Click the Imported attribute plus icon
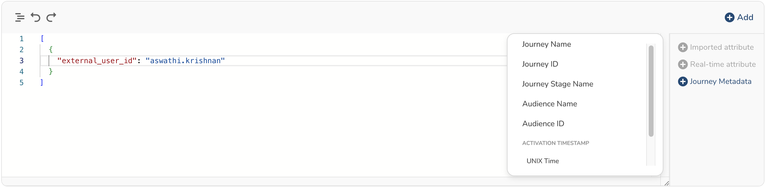The image size is (770, 188). [683, 47]
